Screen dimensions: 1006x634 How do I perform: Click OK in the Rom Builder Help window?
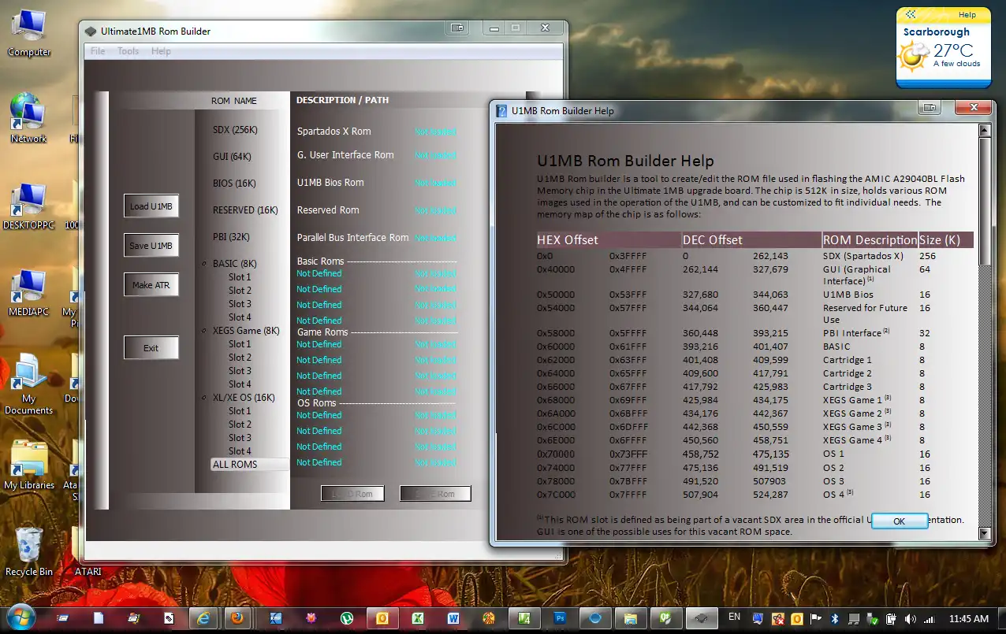point(900,521)
